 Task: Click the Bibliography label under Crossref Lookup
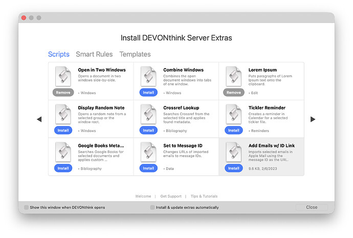tap(176, 131)
